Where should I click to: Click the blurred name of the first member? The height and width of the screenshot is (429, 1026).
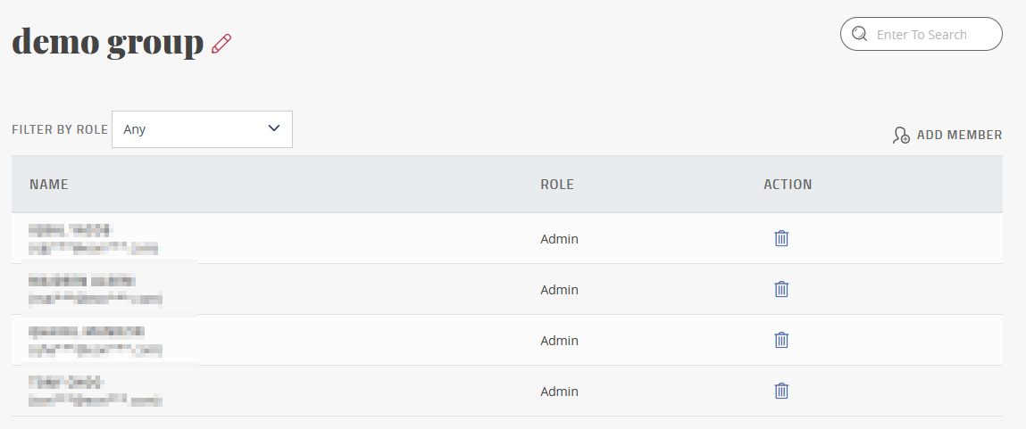[x=71, y=229]
